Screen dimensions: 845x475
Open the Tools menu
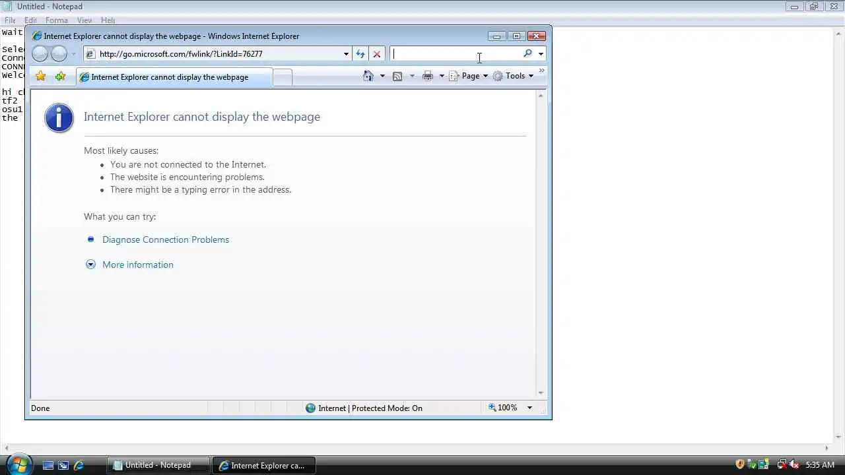click(513, 76)
